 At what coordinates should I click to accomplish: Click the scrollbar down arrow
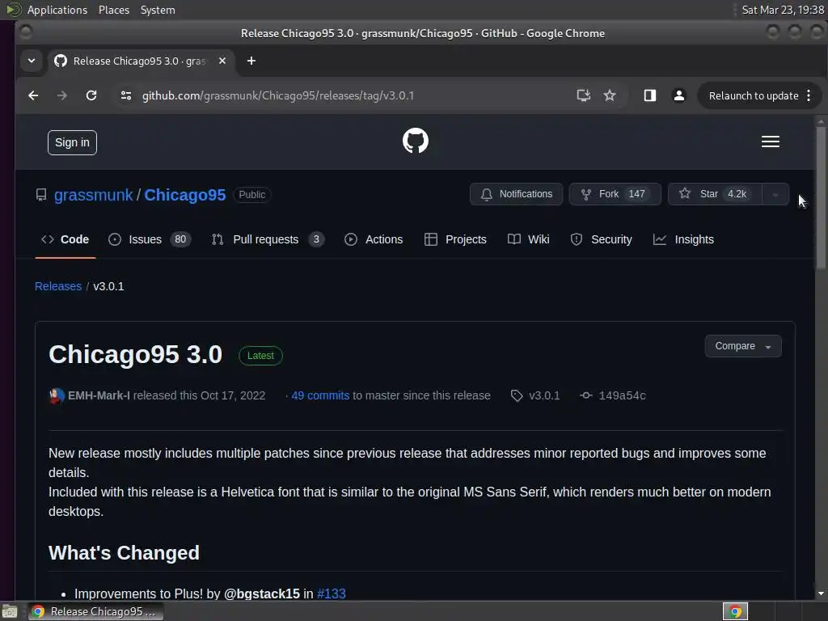point(821,594)
